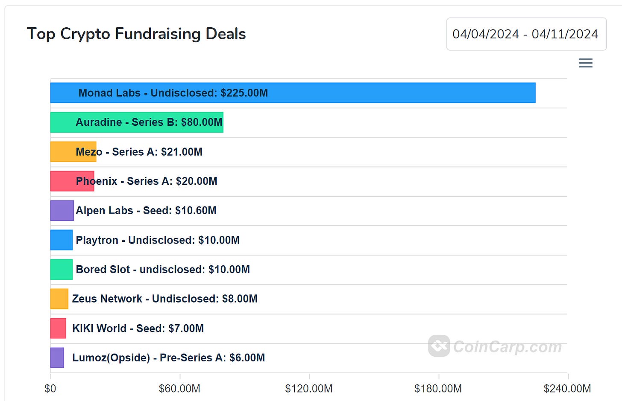Screen dimensions: 622x401
Task: Click the Playtron - Undisclosed: $10.00M label
Action: click(158, 240)
